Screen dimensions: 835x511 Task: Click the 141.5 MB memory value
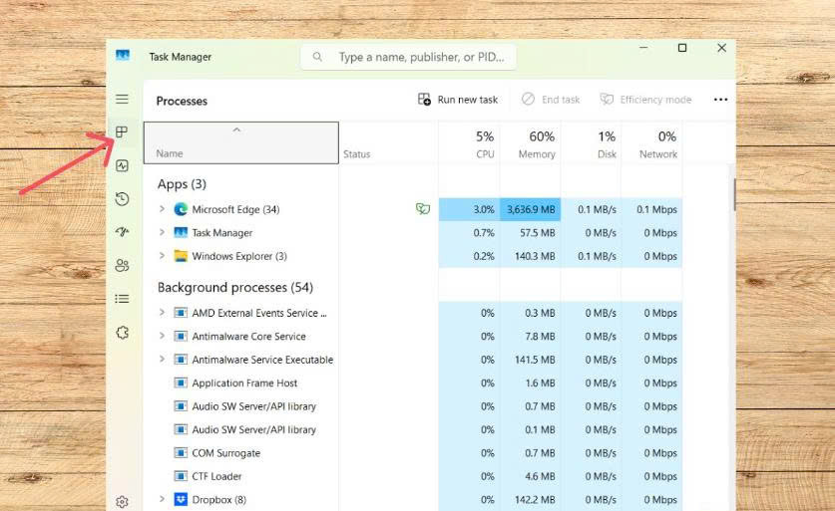pyautogui.click(x=535, y=360)
